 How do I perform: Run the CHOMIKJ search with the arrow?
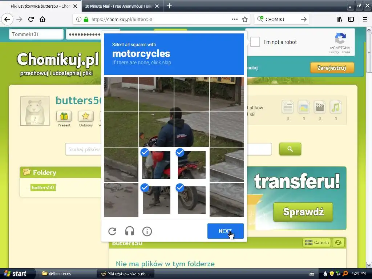[x=304, y=19]
